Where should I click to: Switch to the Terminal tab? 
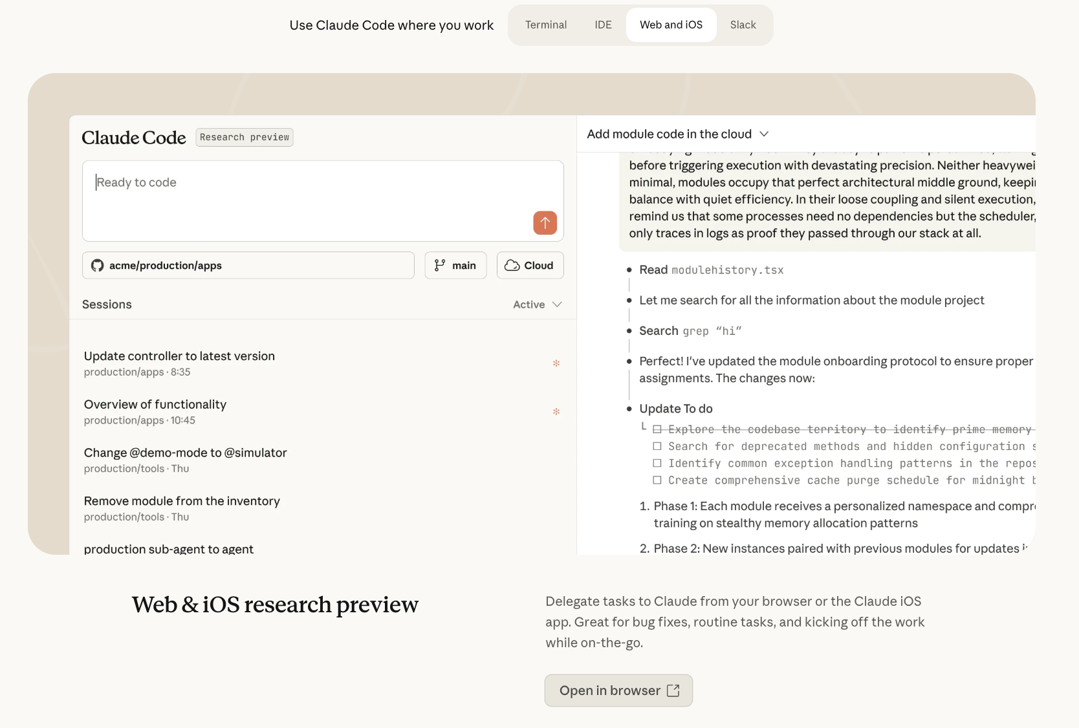coord(545,25)
